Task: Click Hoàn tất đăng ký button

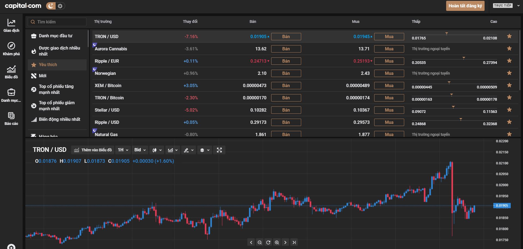Action: pos(465,6)
